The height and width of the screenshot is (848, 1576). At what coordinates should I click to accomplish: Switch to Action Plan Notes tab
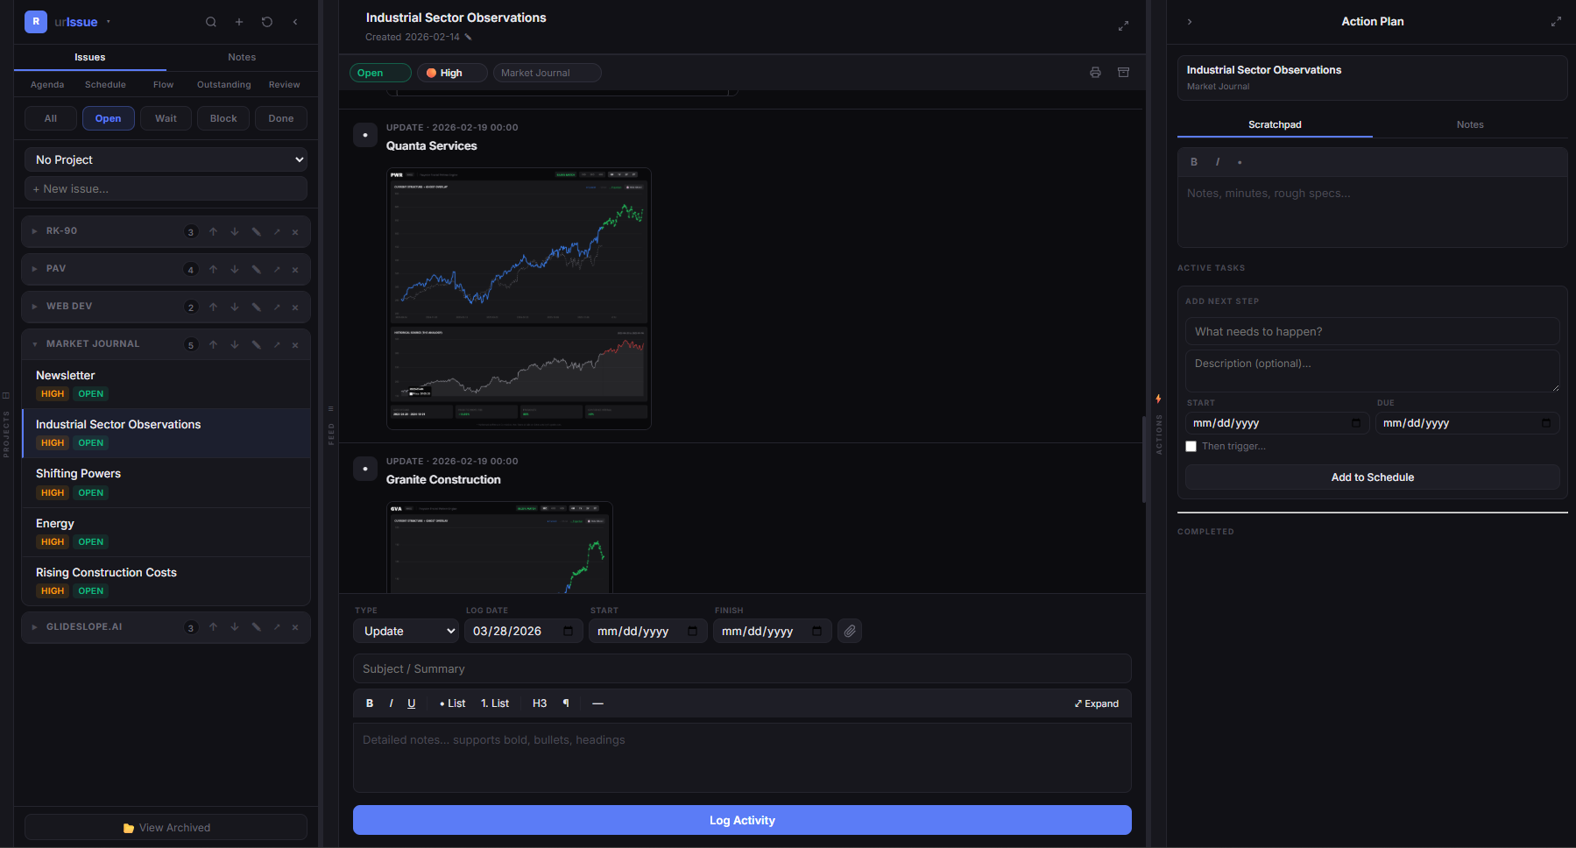[1470, 124]
